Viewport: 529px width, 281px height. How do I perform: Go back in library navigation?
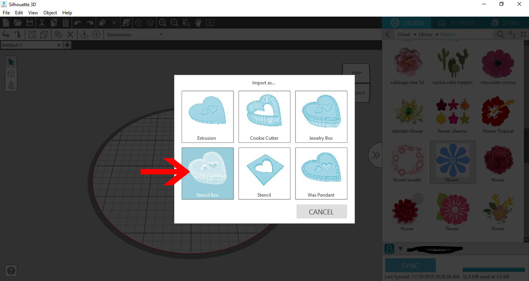[x=388, y=34]
